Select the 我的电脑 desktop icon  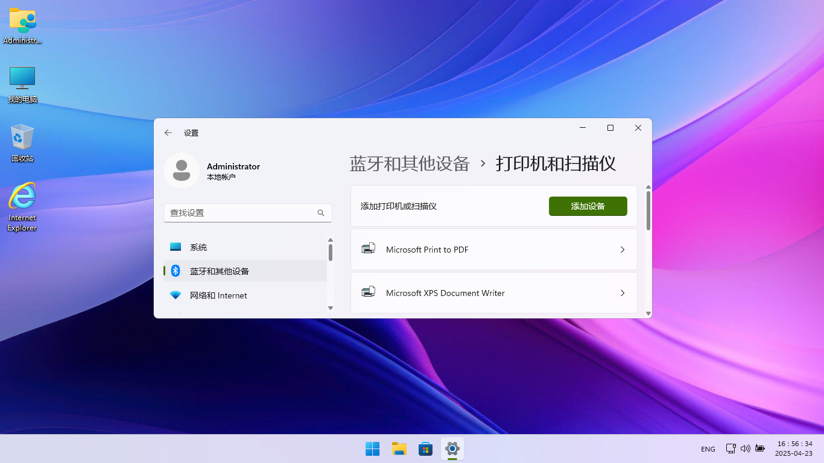point(22,84)
